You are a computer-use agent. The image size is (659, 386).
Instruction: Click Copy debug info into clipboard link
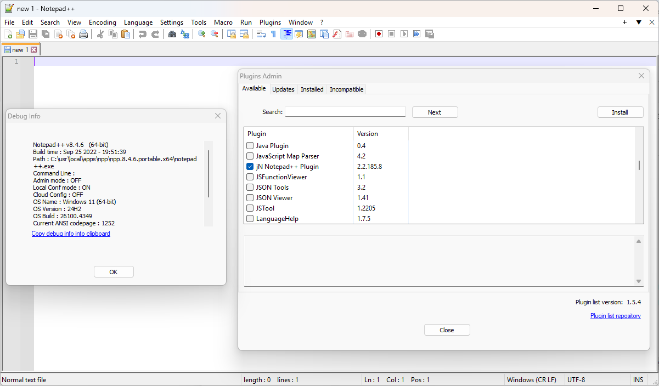point(71,234)
